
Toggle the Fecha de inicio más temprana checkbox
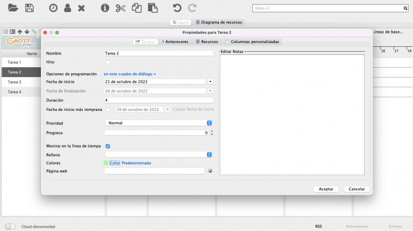click(108, 109)
